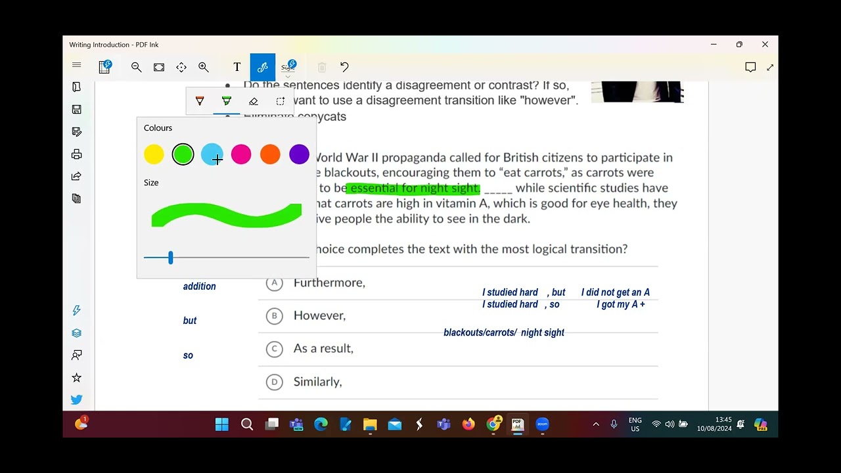
Task: Open the hamburger menu in PDF Ink
Action: (x=77, y=65)
